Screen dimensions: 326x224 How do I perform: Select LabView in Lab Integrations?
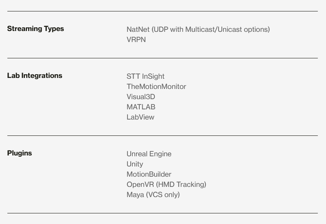coord(141,117)
